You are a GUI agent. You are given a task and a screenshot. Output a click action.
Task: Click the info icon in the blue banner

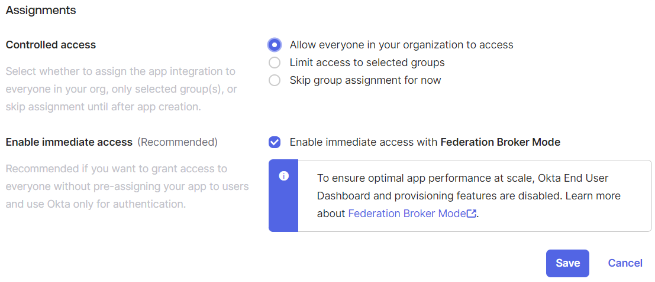(283, 176)
